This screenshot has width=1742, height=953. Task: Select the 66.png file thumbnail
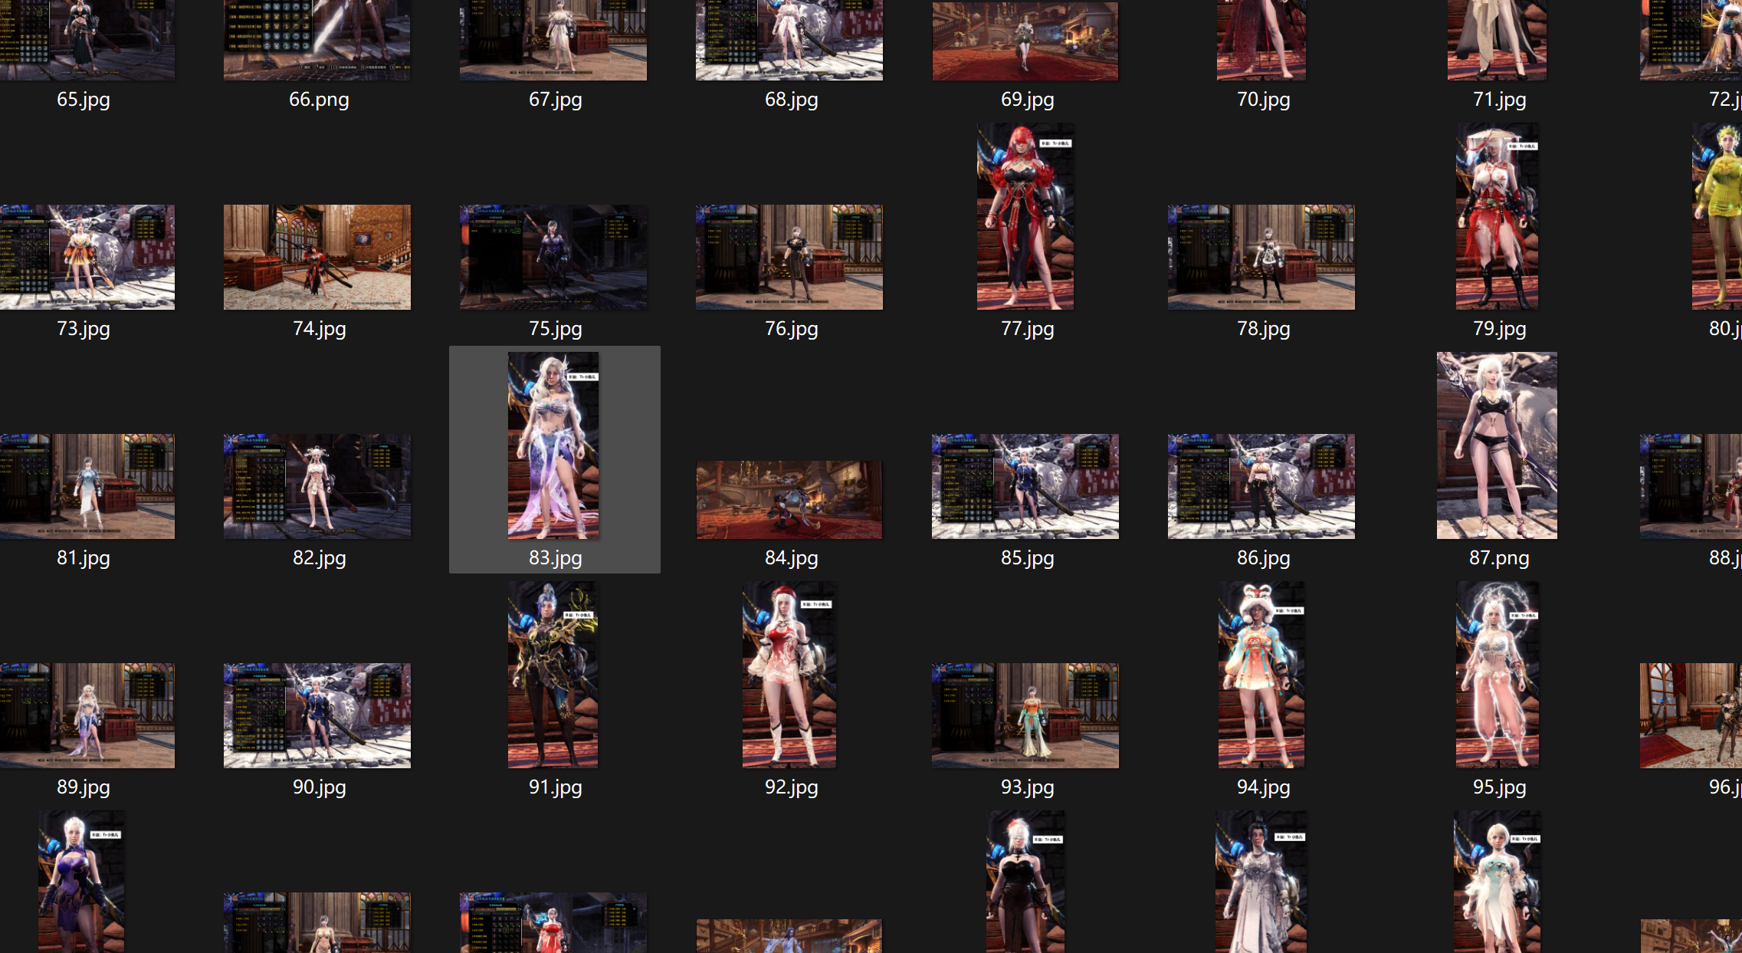point(317,40)
